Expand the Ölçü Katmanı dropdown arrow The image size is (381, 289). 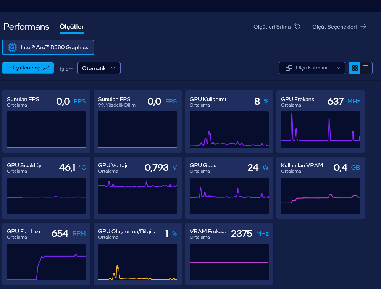(x=339, y=68)
